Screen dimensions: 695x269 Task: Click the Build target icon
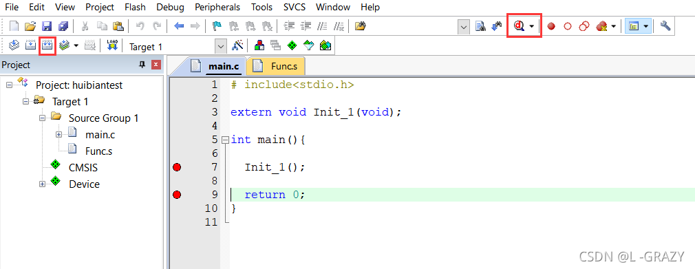(x=30, y=45)
